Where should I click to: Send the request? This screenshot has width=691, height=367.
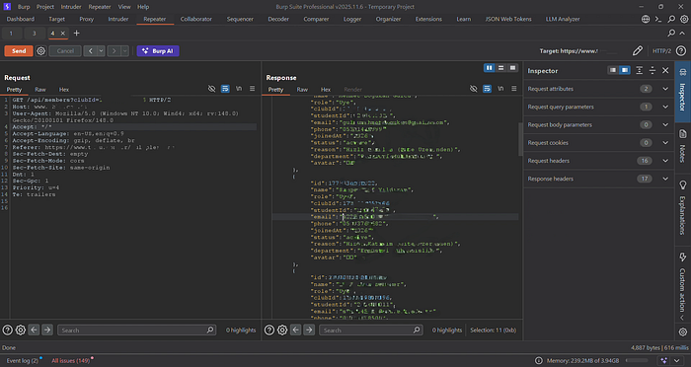tap(19, 51)
